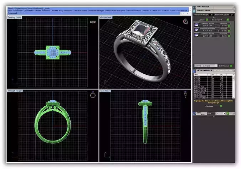Click the green Update go button
The width and height of the screenshot is (241, 169).
tap(207, 20)
